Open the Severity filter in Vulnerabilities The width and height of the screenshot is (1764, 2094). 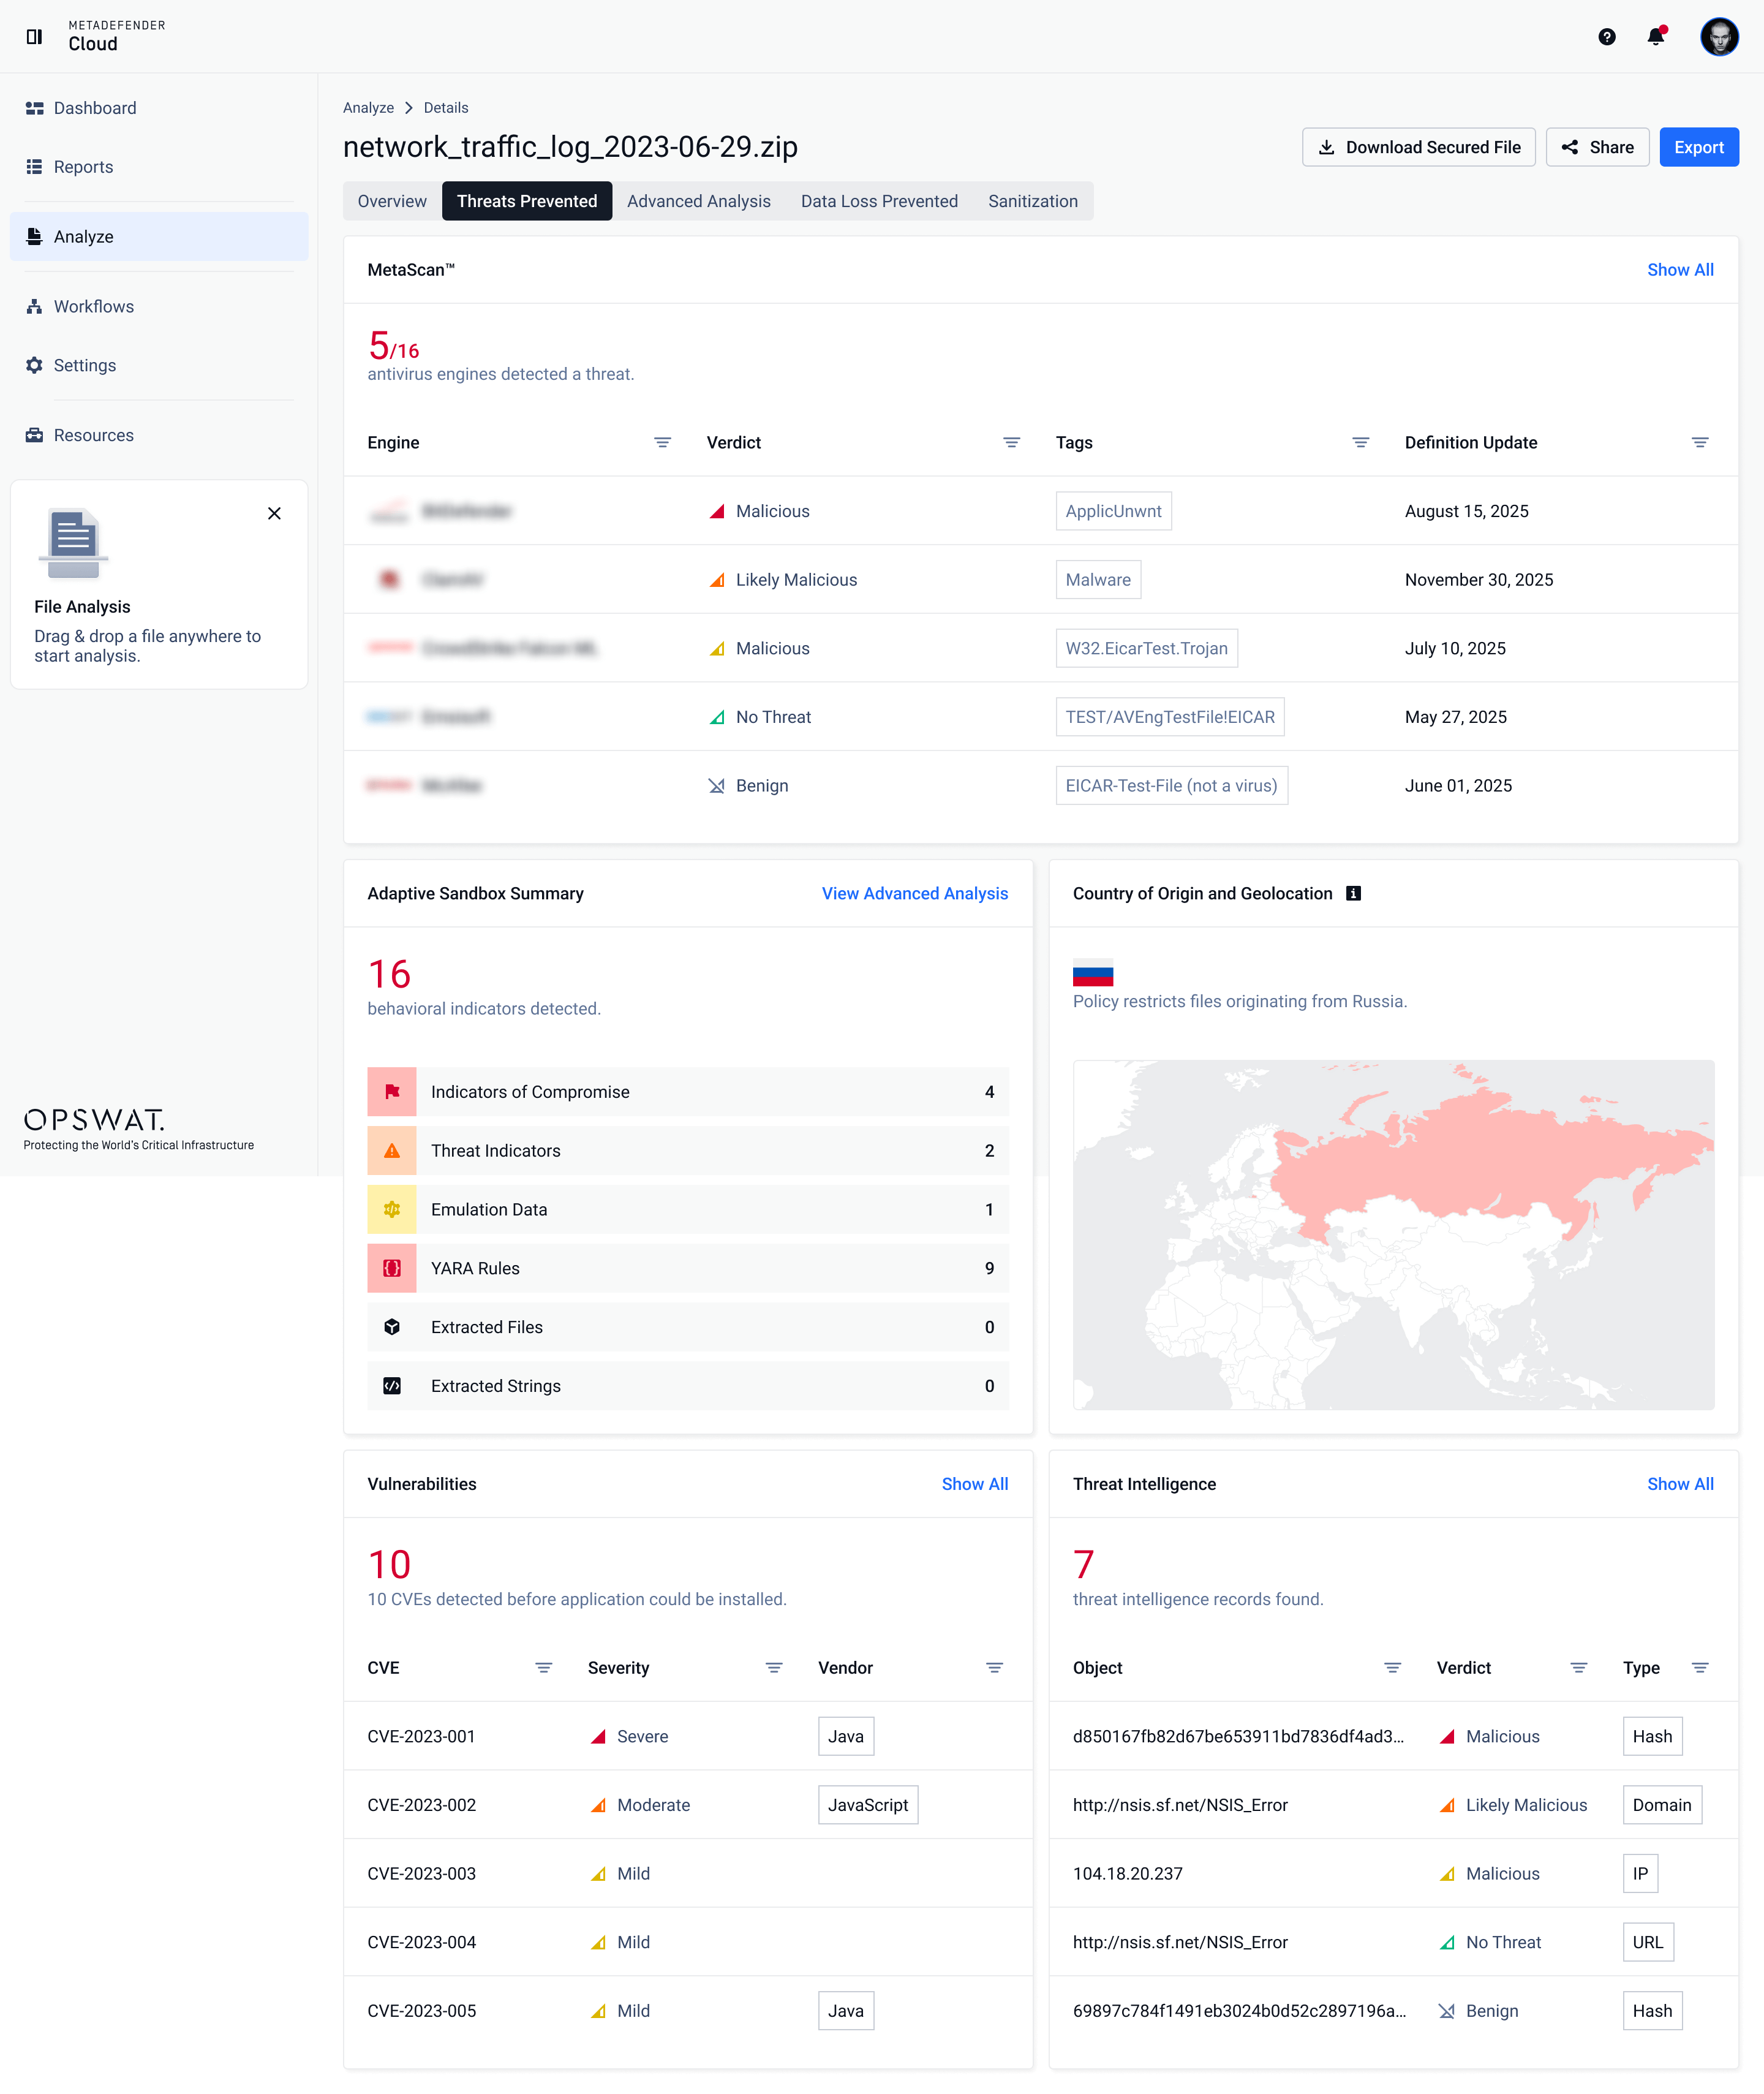[774, 1667]
